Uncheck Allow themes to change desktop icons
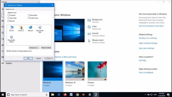The image size is (172, 97). (7, 51)
